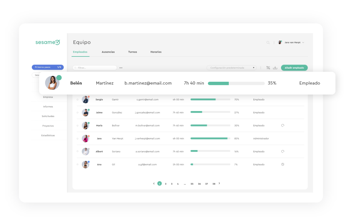This screenshot has height=224, width=348.
Task: Click Jaime González's avatar
Action: click(85, 113)
